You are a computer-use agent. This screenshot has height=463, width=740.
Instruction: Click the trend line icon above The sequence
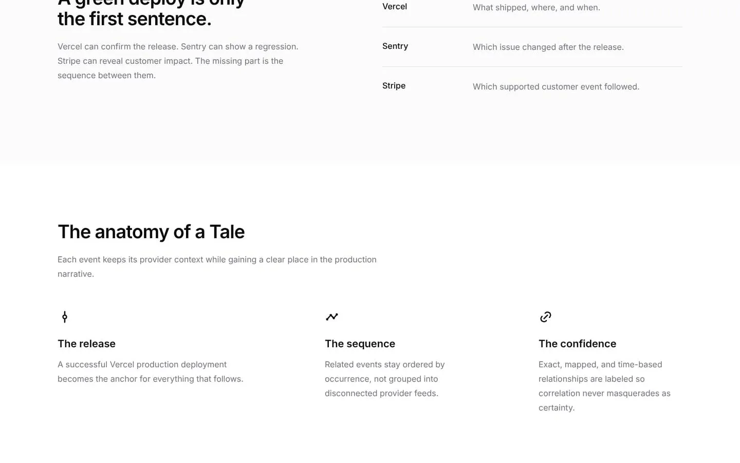click(x=332, y=317)
